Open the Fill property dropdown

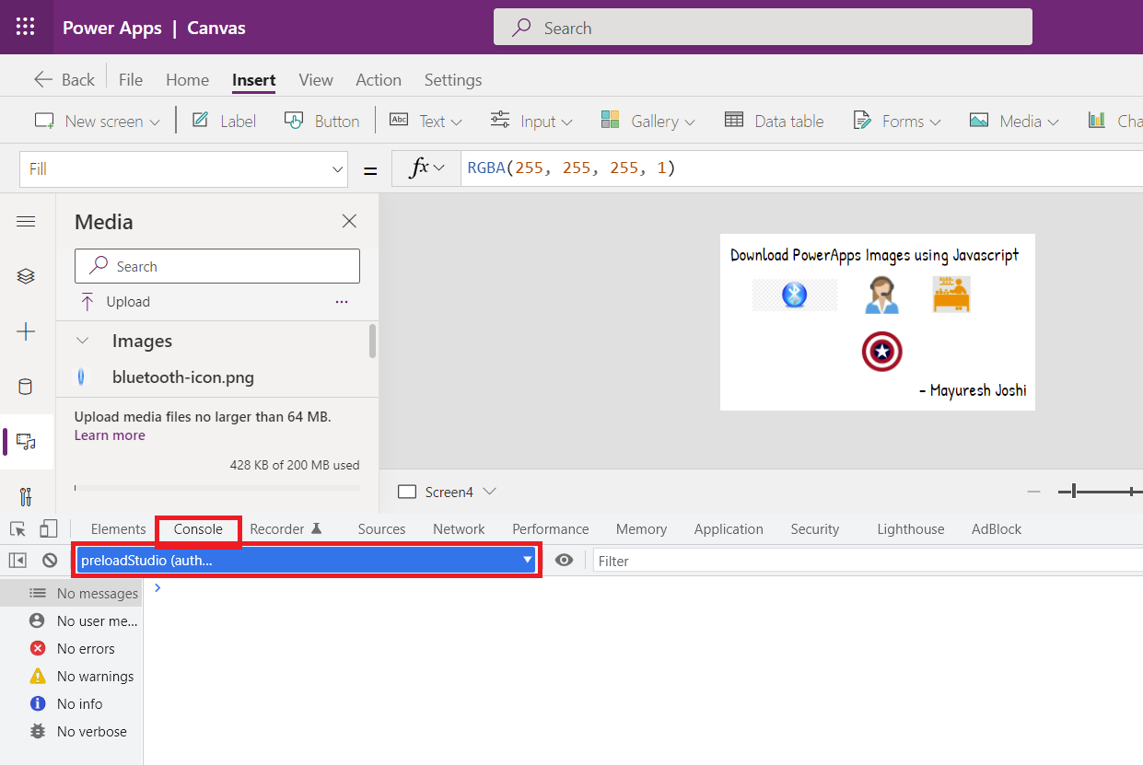click(x=337, y=168)
